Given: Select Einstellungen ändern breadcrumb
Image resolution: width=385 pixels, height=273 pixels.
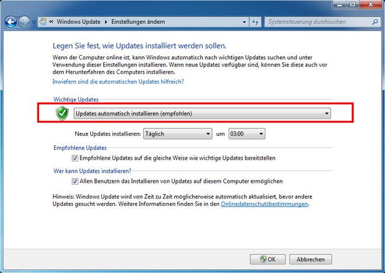Looking at the screenshot, I should pos(138,21).
